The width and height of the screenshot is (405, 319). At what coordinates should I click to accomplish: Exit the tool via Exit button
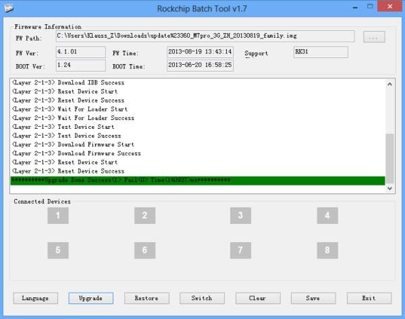click(369, 298)
